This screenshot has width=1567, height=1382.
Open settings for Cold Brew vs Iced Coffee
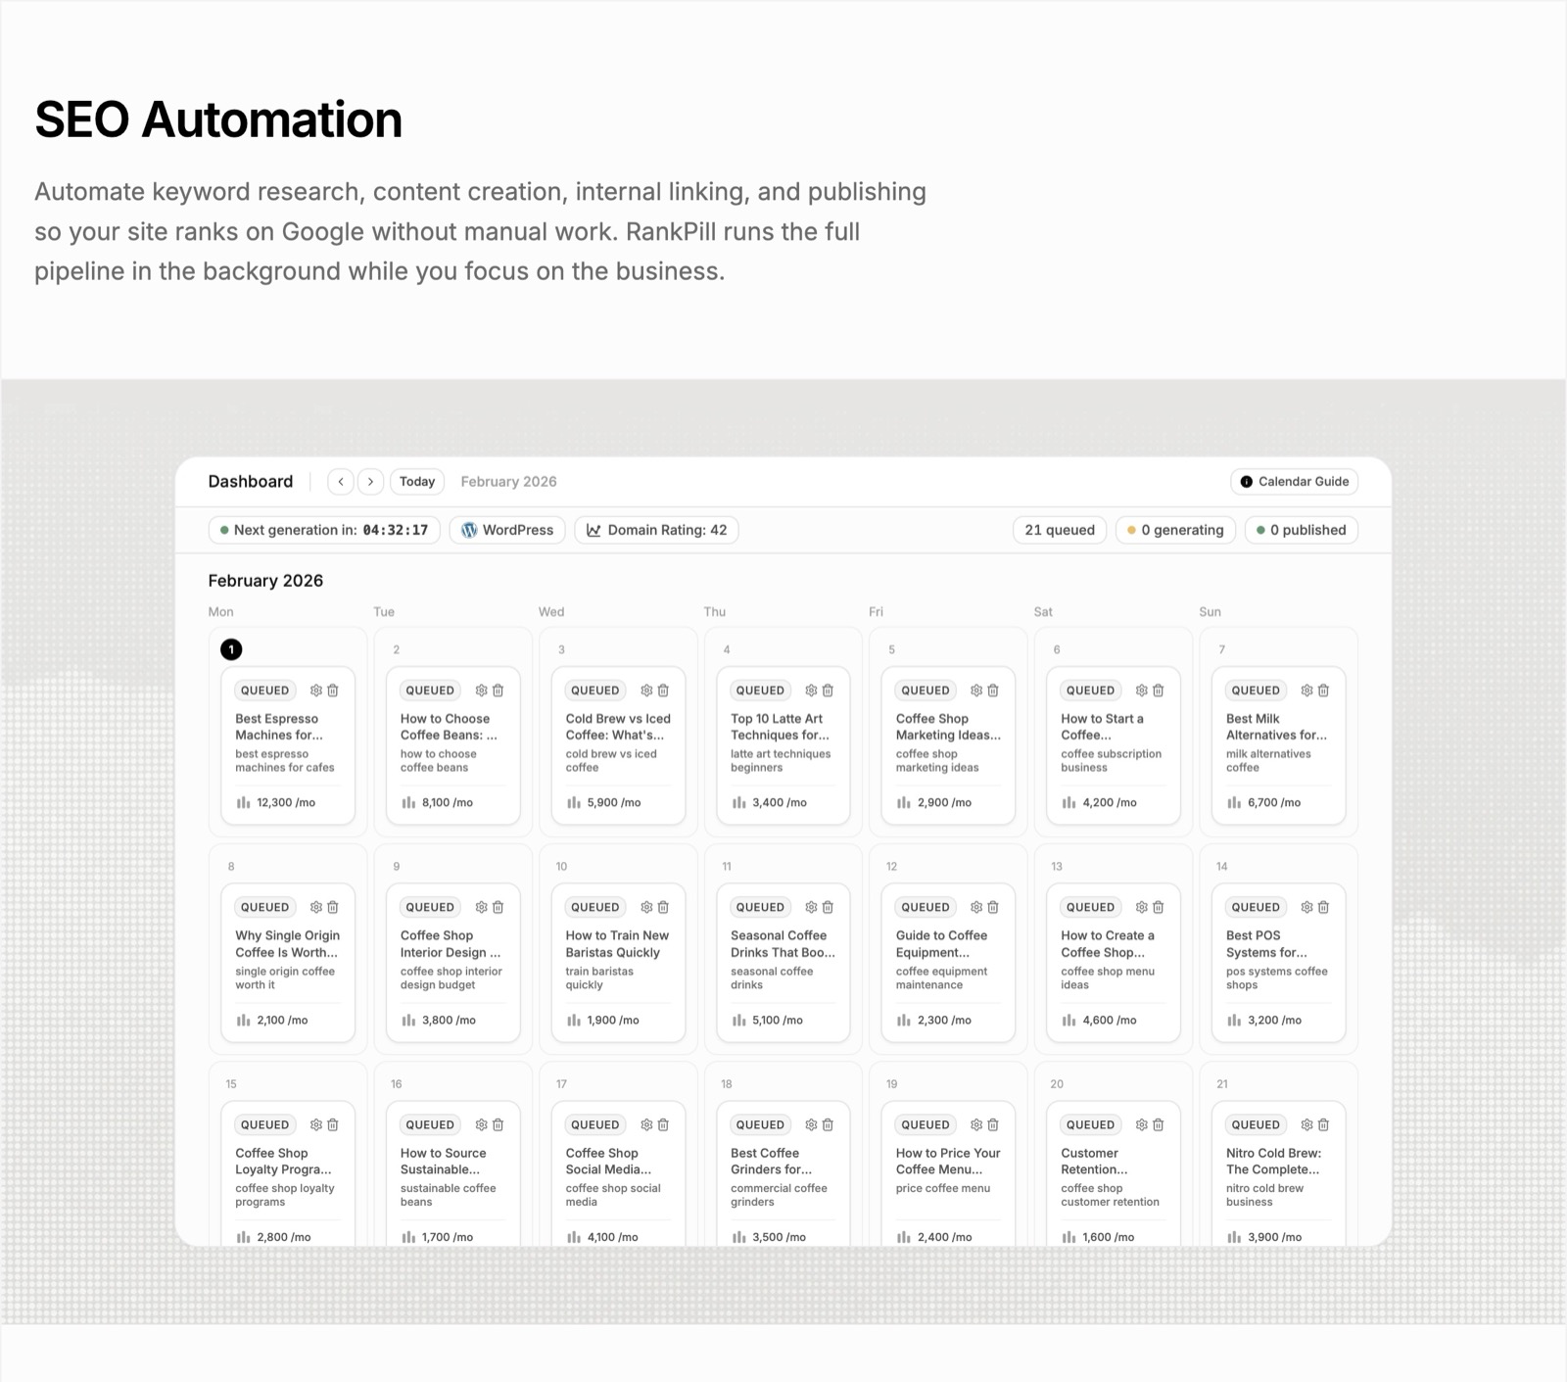646,691
